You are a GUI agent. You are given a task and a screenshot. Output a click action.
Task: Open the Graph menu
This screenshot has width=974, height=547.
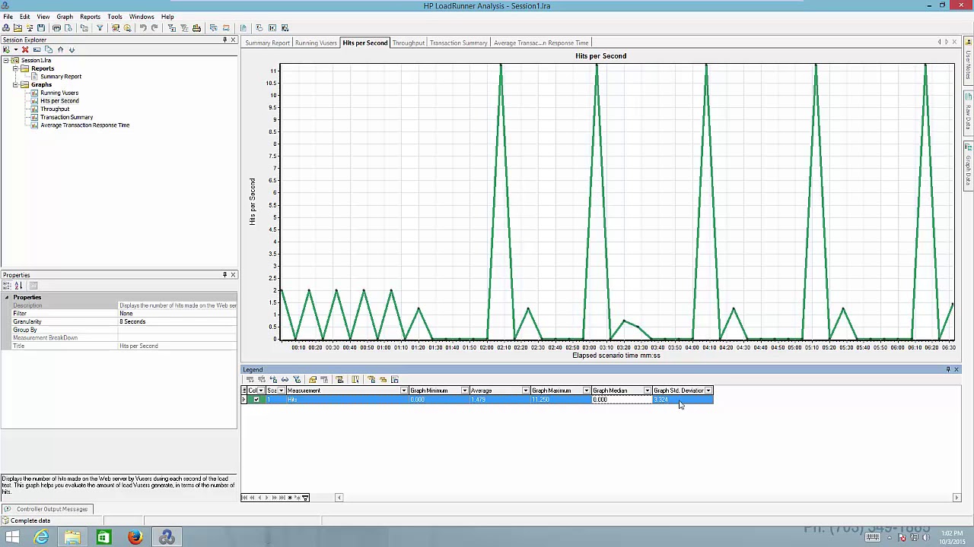65,17
